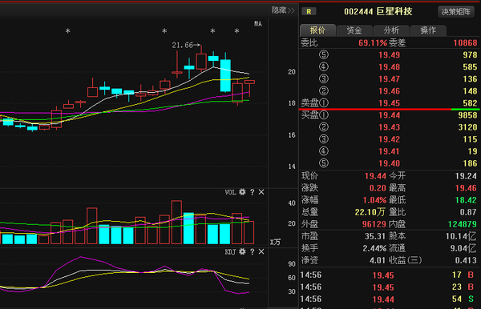Viewport: 481px width, 309px height.
Task: Open the 操作 tab
Action: tap(428, 30)
